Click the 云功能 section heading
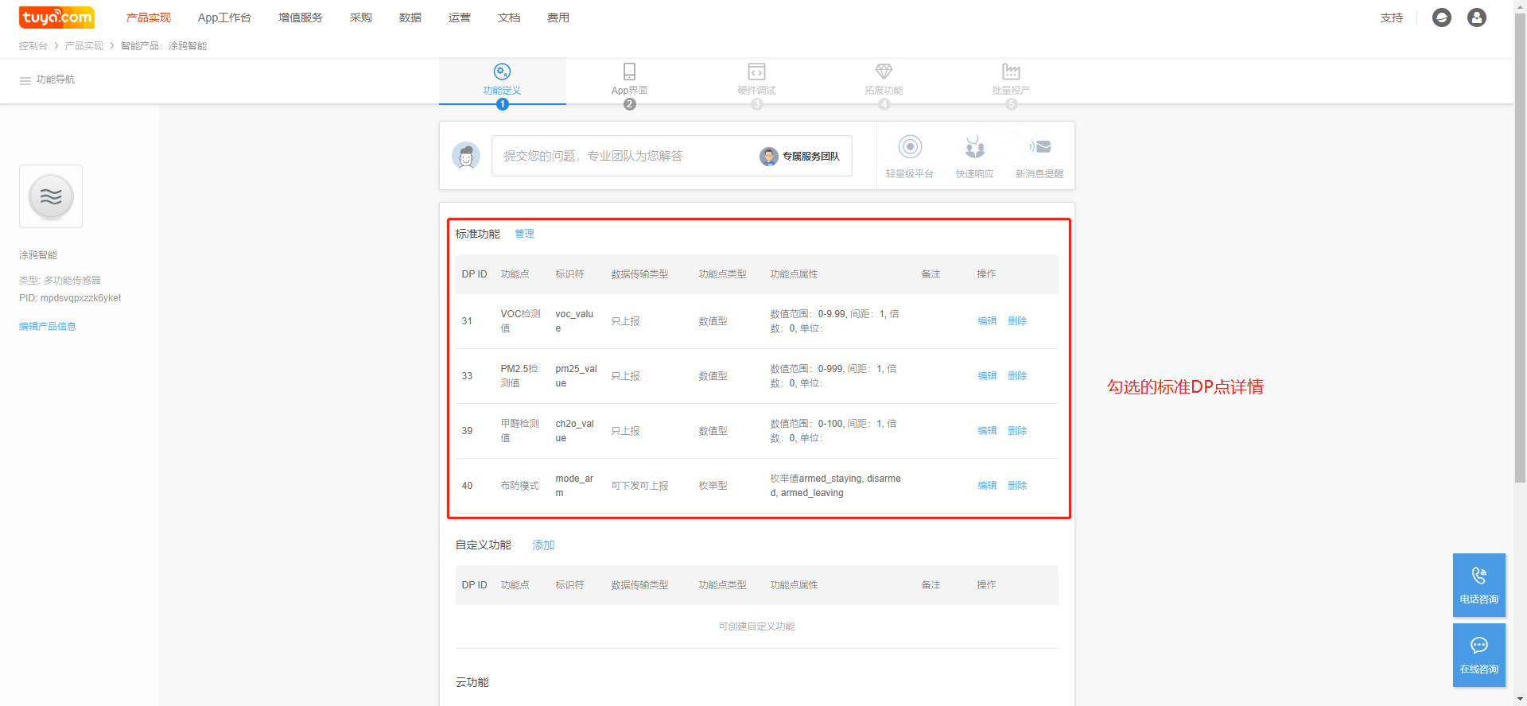The width and height of the screenshot is (1527, 706). 472,683
